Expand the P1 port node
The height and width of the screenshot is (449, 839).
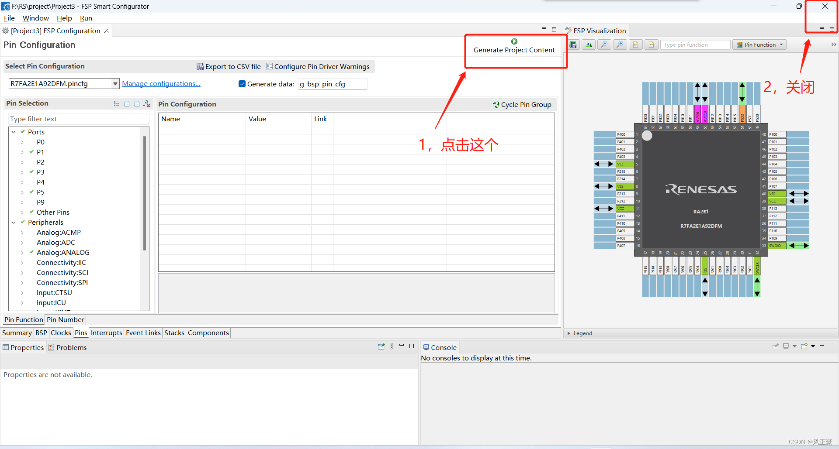[x=22, y=152]
